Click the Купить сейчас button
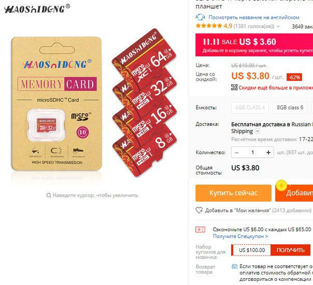313x285 pixels. click(233, 193)
